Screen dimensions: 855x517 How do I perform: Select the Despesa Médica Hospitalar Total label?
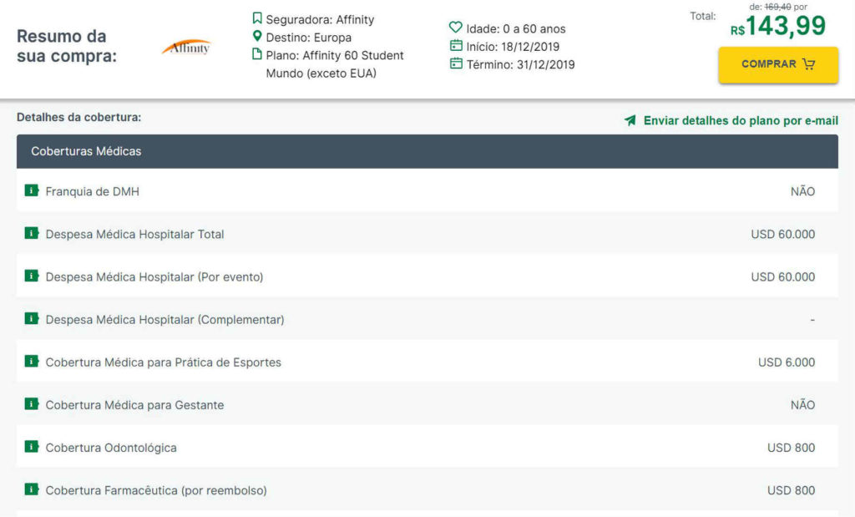click(x=134, y=234)
